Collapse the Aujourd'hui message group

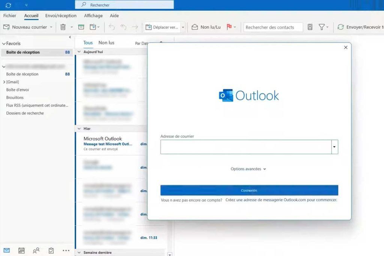(79, 52)
